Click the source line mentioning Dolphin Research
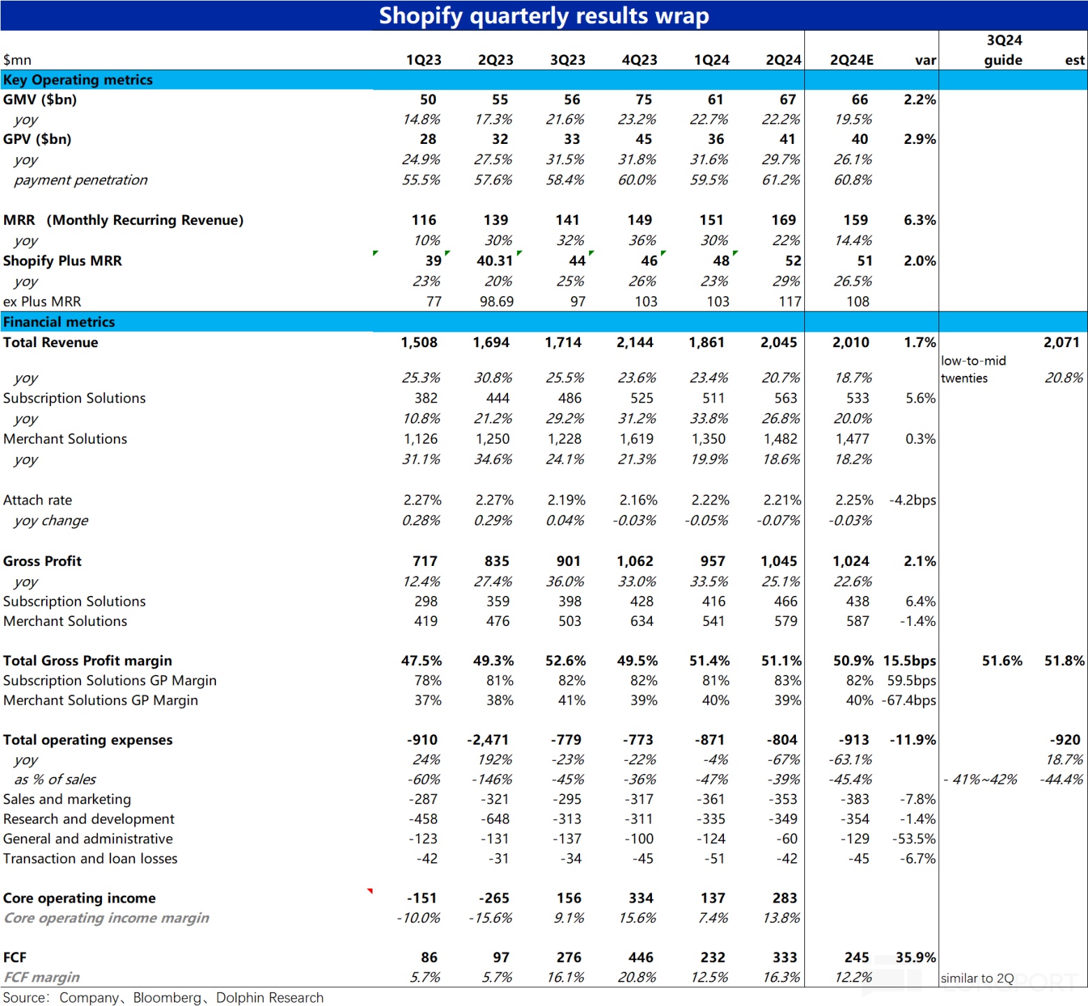1088x1006 pixels. [x=164, y=998]
